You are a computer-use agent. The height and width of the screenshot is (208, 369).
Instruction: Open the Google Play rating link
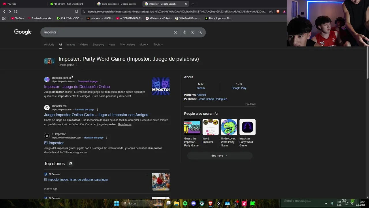(x=239, y=88)
